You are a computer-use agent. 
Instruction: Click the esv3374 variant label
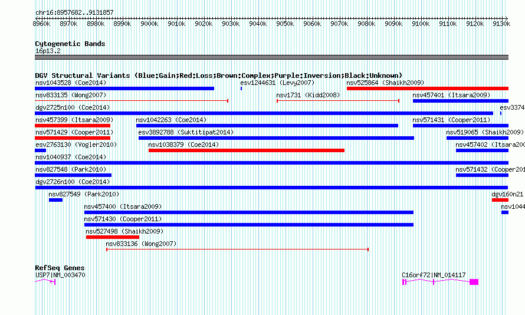point(512,107)
